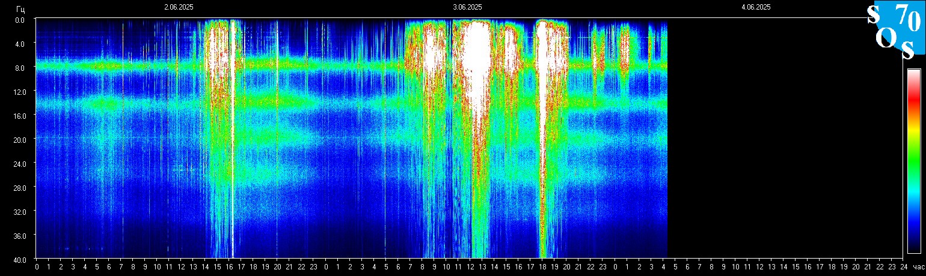Click the 4.0 frequency axis value
The width and height of the screenshot is (926, 276).
20,44
